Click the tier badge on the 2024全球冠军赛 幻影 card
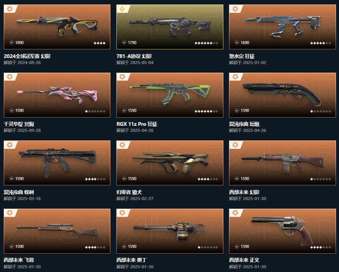Viewport: 339px width, 272px height. [x=10, y=9]
